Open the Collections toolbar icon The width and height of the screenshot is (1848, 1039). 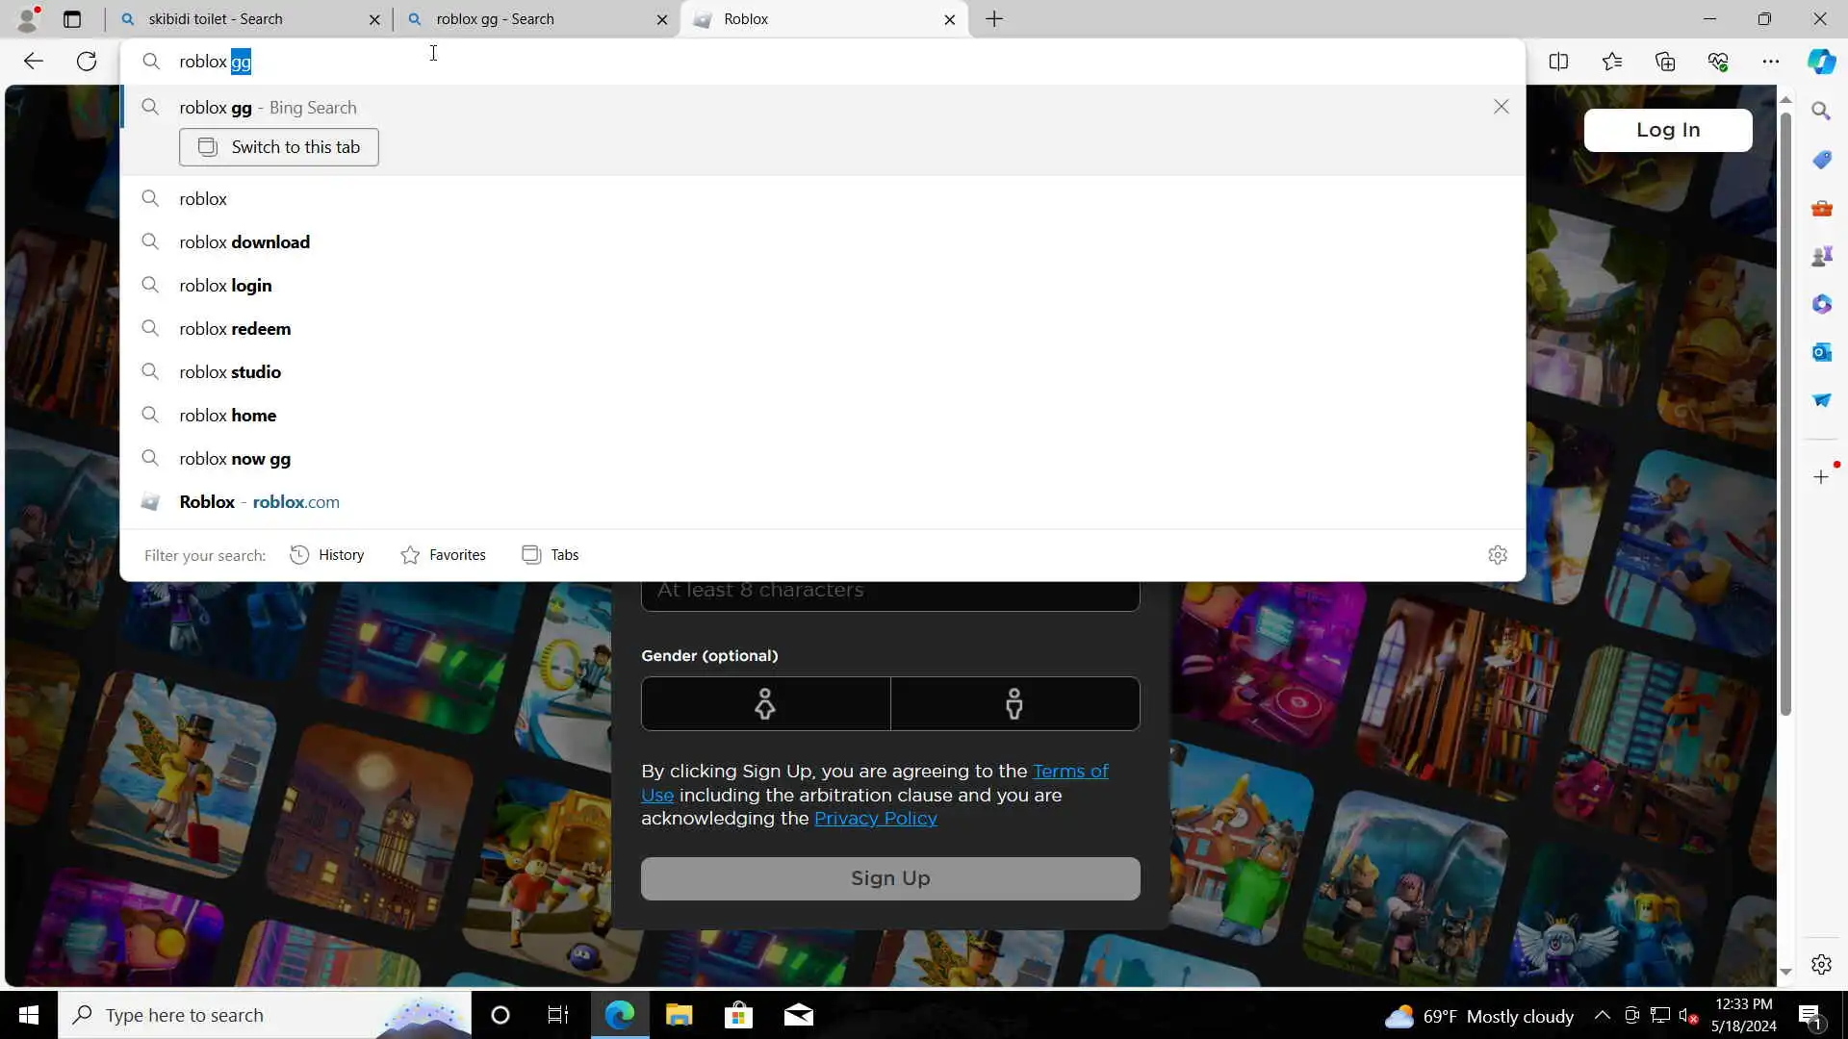click(x=1665, y=62)
